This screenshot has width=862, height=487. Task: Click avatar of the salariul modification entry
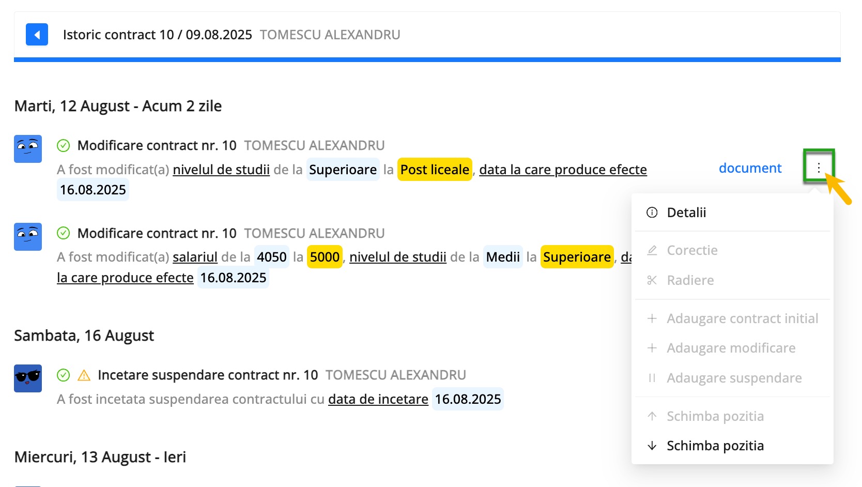(x=28, y=237)
